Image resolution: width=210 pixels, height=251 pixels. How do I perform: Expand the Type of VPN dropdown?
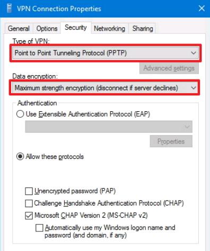[x=106, y=53]
